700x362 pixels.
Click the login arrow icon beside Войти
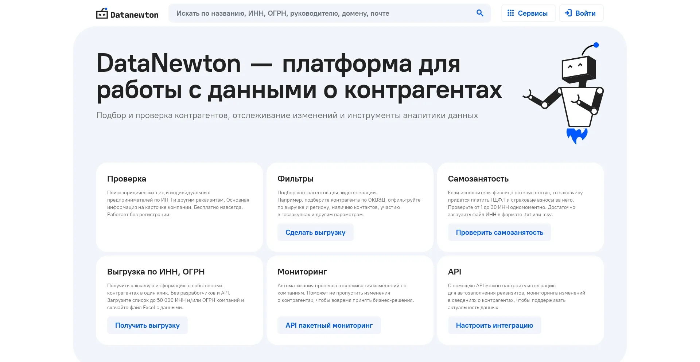coord(568,13)
